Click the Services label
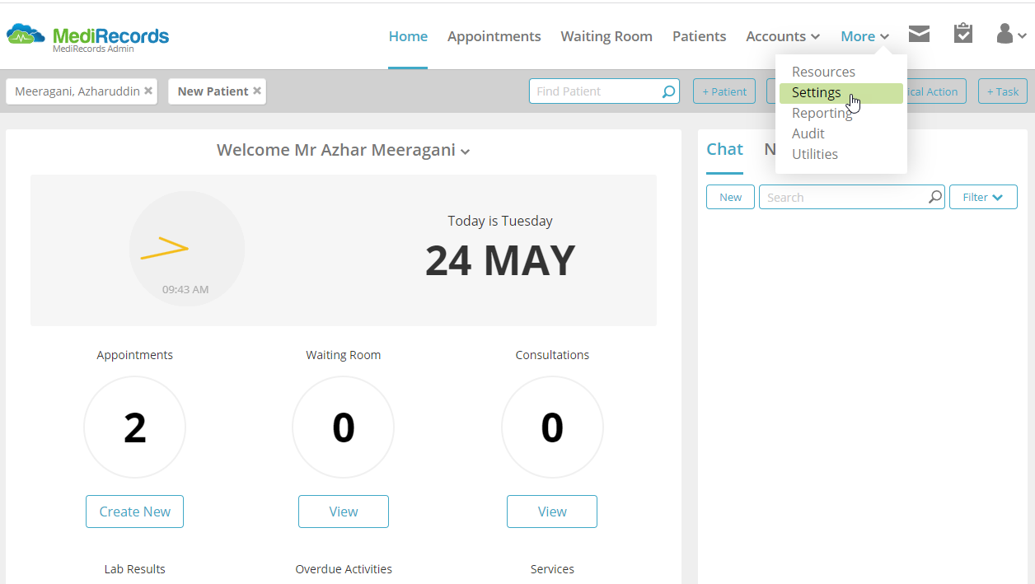The height and width of the screenshot is (584, 1035). [552, 569]
